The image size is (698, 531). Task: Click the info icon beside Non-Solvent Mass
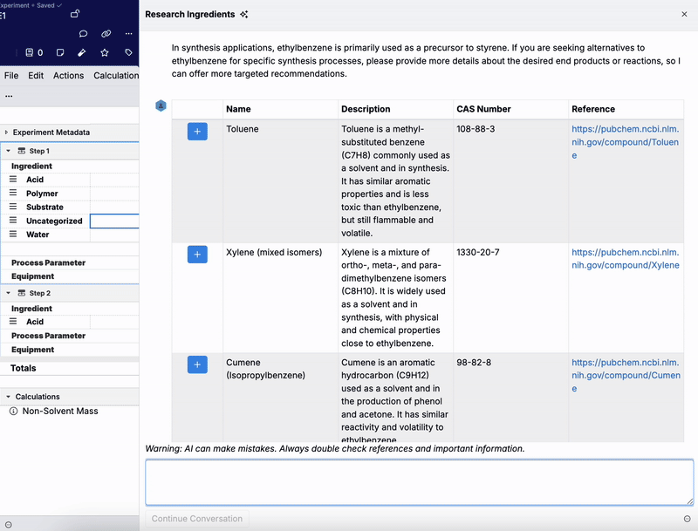(13, 411)
